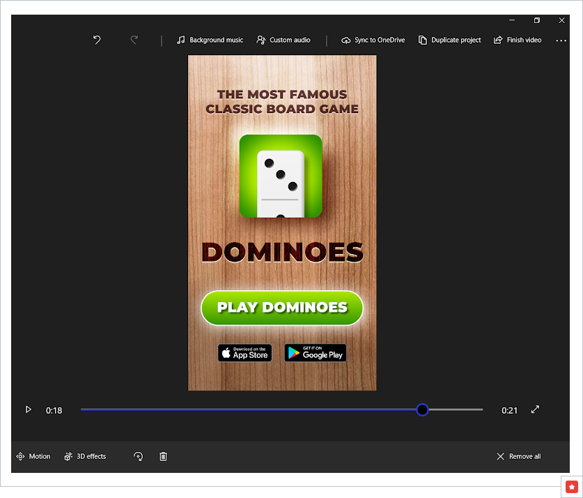Click Duplicate project
This screenshot has width=583, height=498.
[449, 40]
